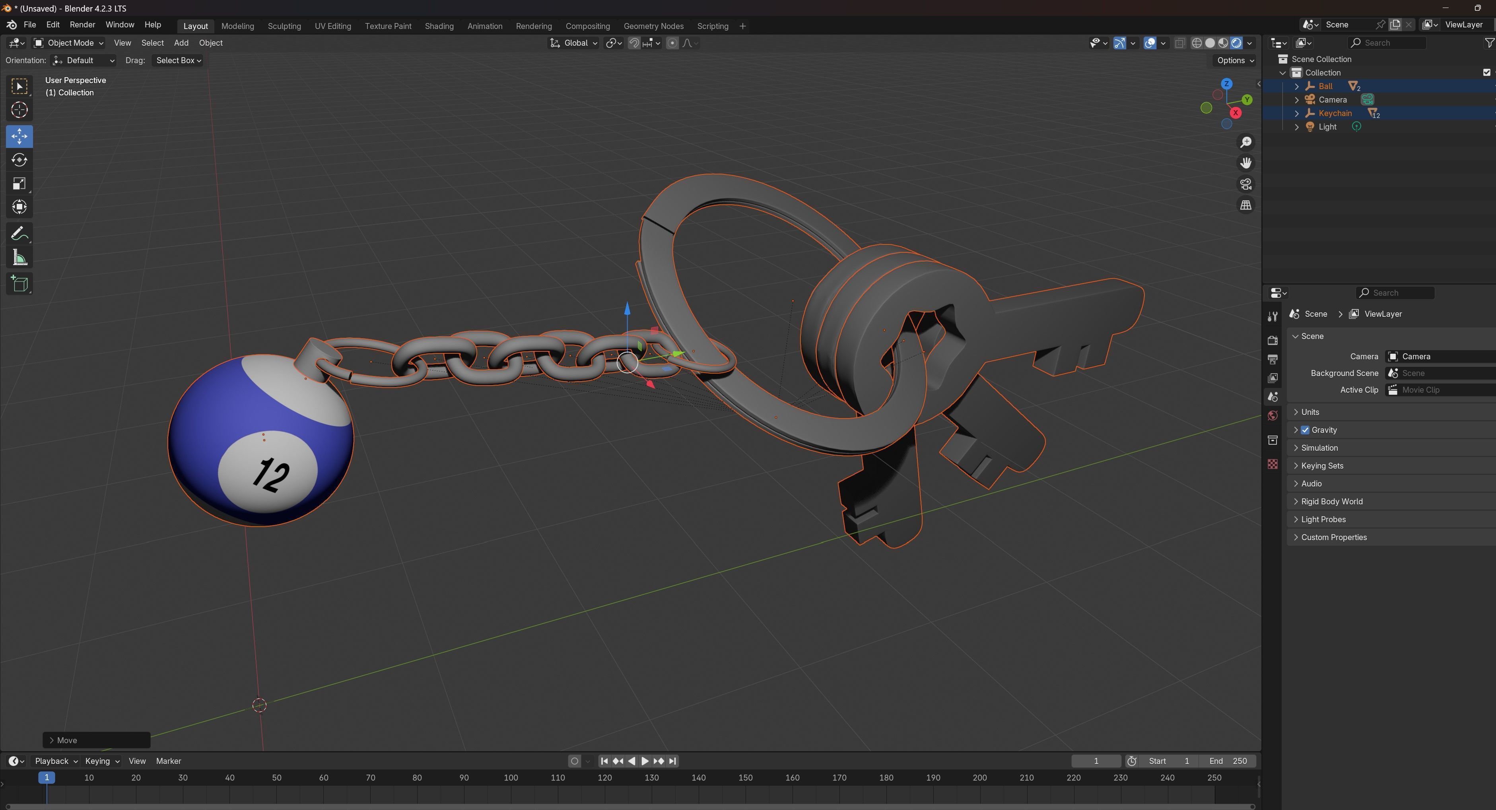Toggle snapping magnet in header

pos(633,43)
